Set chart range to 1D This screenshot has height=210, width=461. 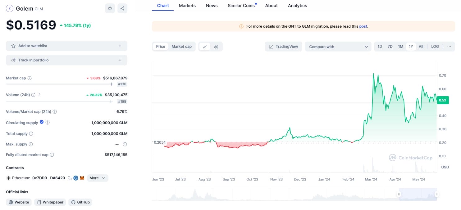(x=380, y=47)
